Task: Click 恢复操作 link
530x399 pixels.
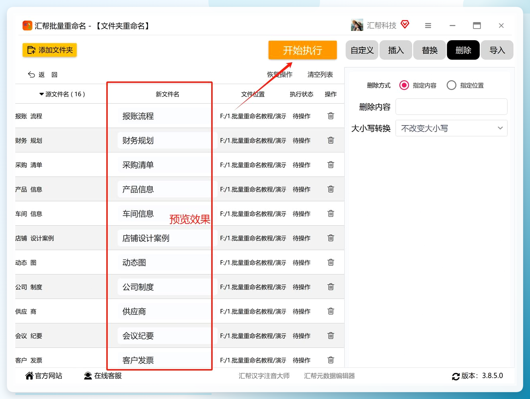Action: (280, 74)
